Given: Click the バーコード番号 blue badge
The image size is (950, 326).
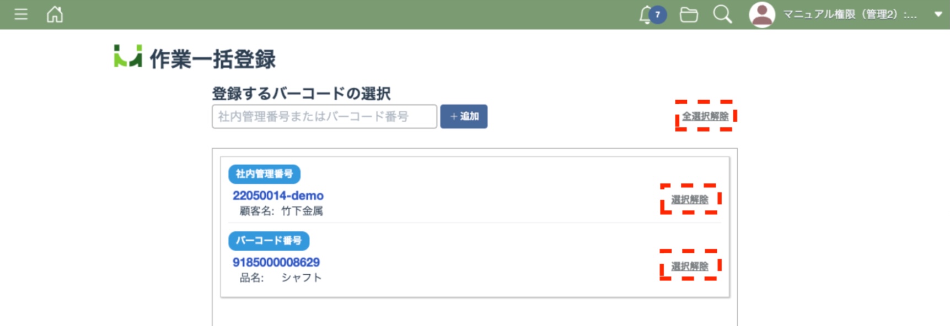Looking at the screenshot, I should pyautogui.click(x=269, y=241).
